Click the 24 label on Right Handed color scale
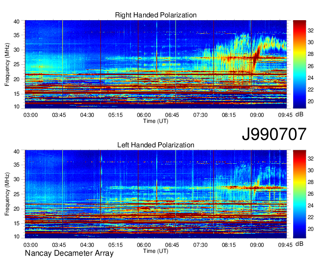This screenshot has height=259, width=319. [311, 78]
